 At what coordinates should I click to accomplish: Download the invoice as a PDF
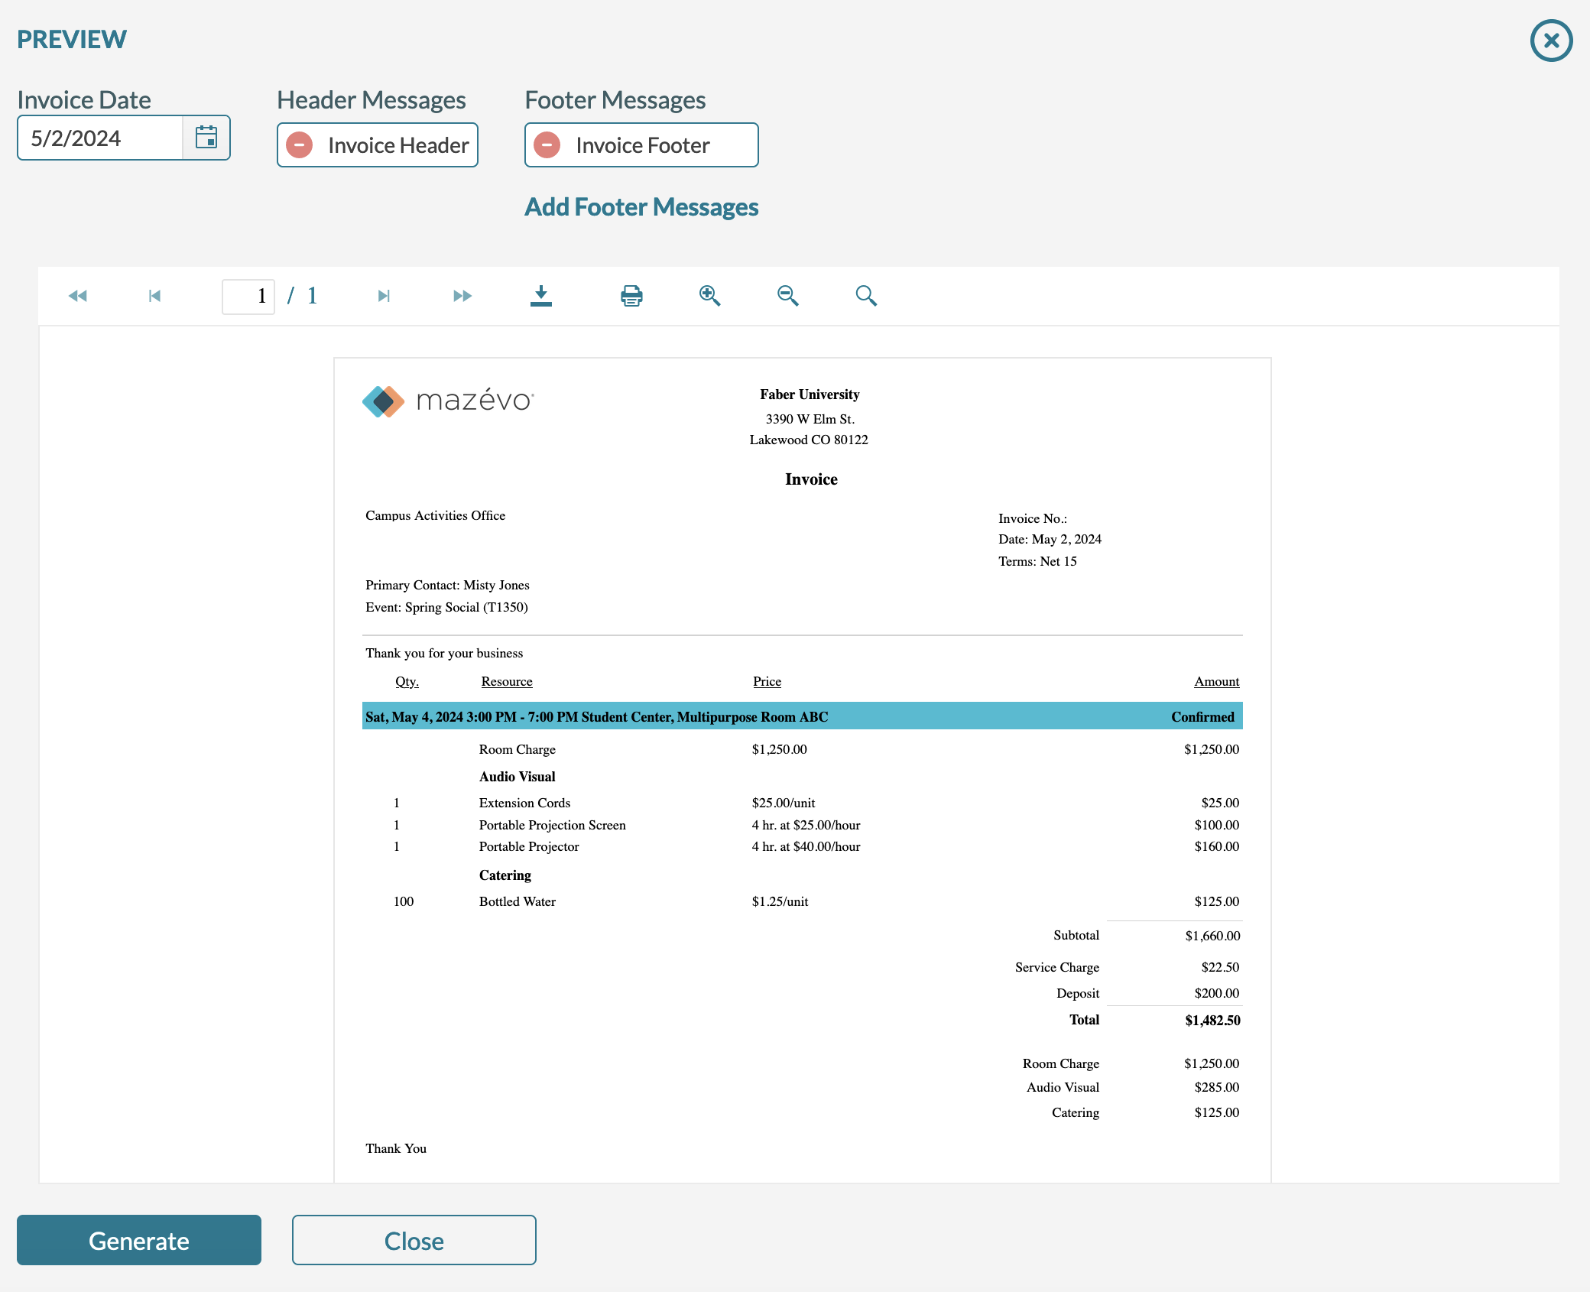(x=542, y=296)
